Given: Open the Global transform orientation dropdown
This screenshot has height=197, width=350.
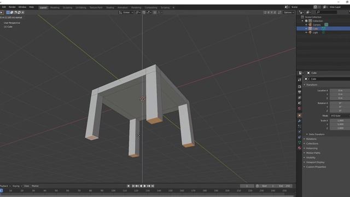Looking at the screenshot, I should point(126,12).
